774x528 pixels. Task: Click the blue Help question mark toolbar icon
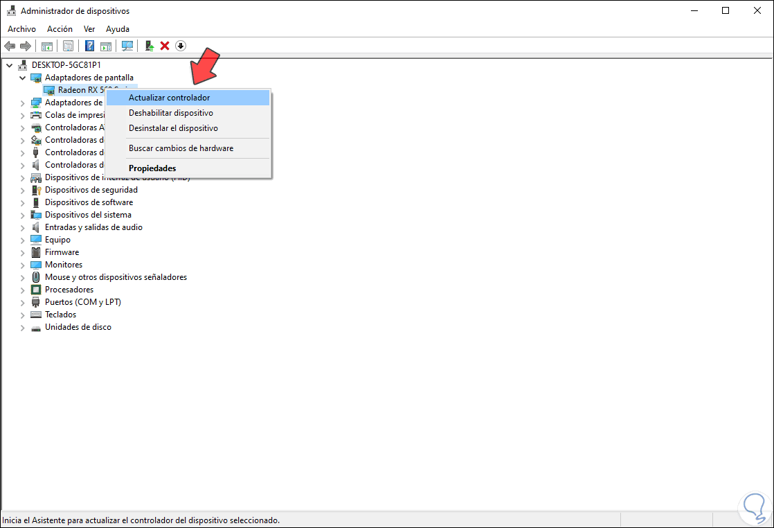(x=89, y=46)
